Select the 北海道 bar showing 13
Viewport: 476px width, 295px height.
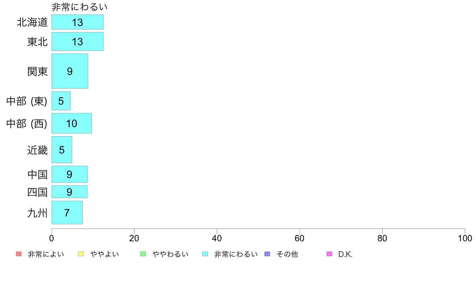[77, 22]
